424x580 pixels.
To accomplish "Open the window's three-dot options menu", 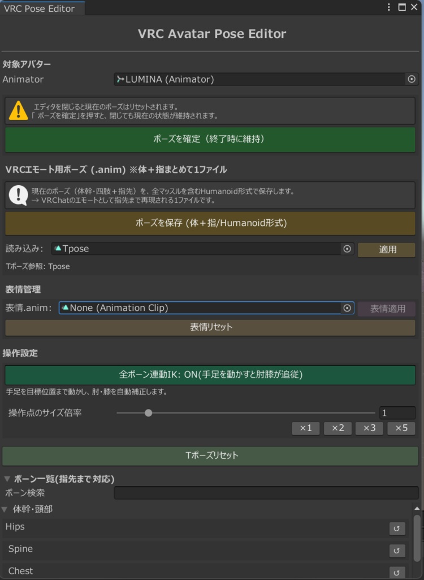I will coord(388,7).
